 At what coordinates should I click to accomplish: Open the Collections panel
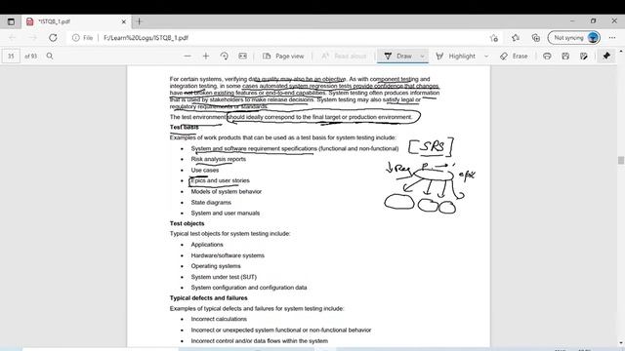click(536, 38)
